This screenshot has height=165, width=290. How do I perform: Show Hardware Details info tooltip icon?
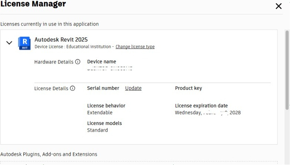(x=78, y=62)
